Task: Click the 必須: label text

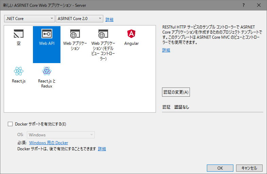Action: (22, 143)
